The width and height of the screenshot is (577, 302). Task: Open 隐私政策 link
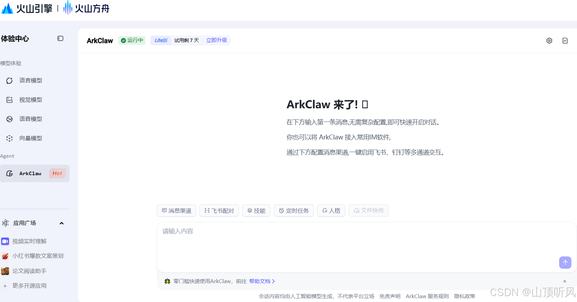click(x=465, y=296)
